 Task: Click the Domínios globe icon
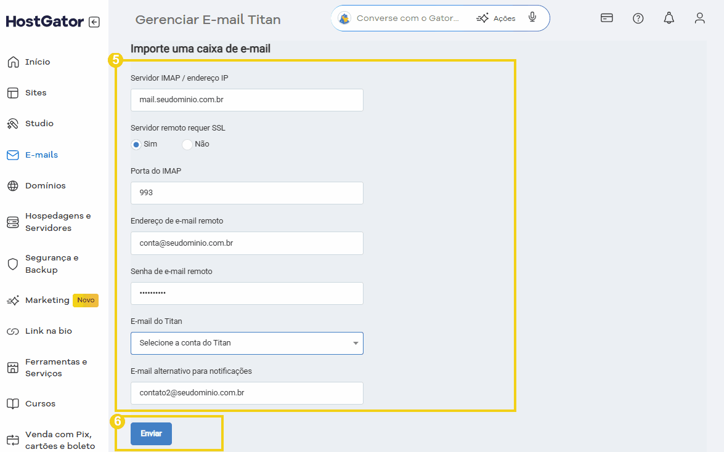click(13, 185)
